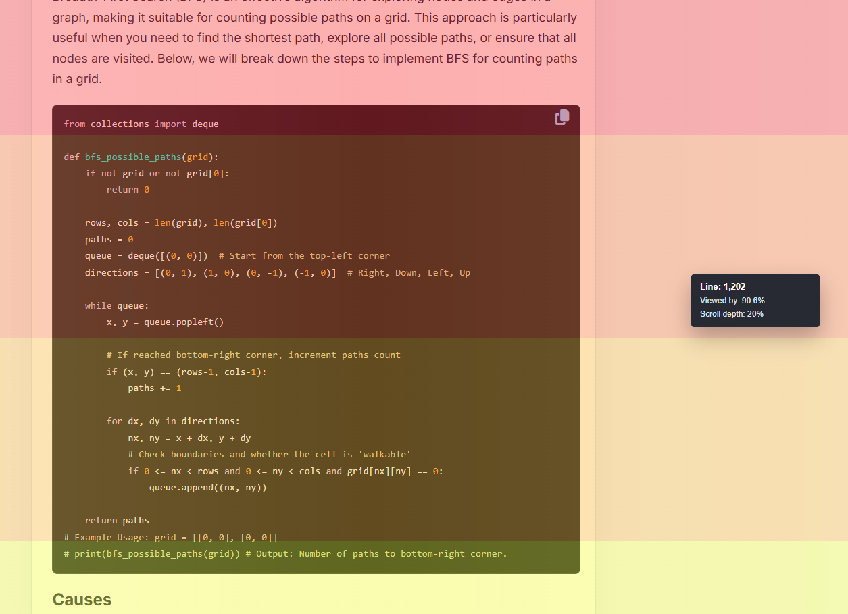Click 'rows, cols = len(grid), len(grid[0])' line

click(x=181, y=223)
